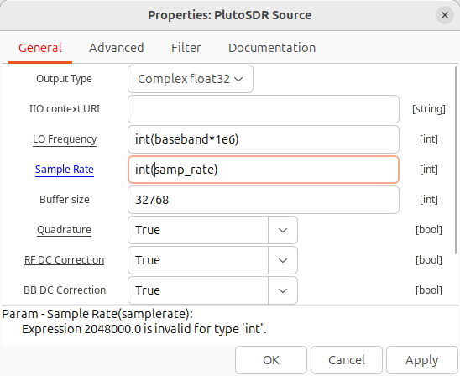Click the OK button

[271, 360]
